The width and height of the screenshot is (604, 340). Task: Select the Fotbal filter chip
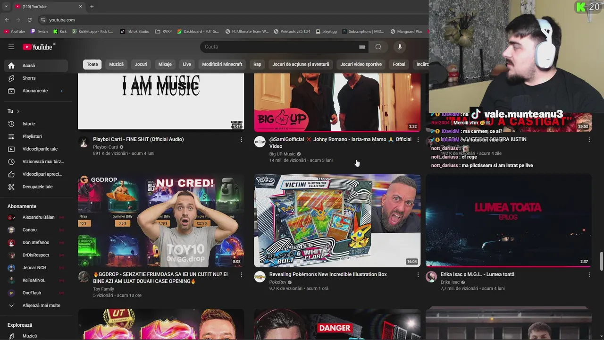coord(399,64)
